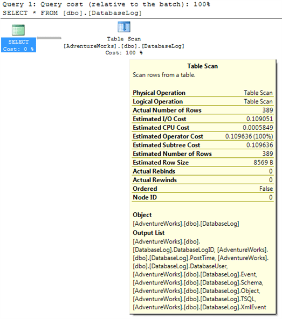Click the [DatabaseLog].Schema output column line
This screenshot has height=319, width=282.
click(198, 282)
